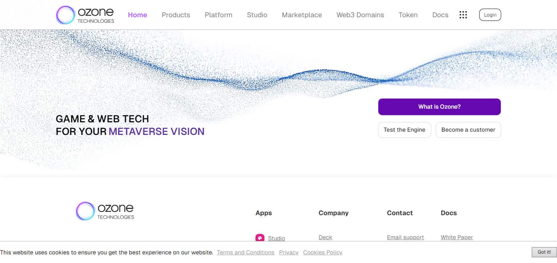Screen dimensions: 557x263
Task: Click the GAME & WEB TECH headline
Action: click(102, 119)
